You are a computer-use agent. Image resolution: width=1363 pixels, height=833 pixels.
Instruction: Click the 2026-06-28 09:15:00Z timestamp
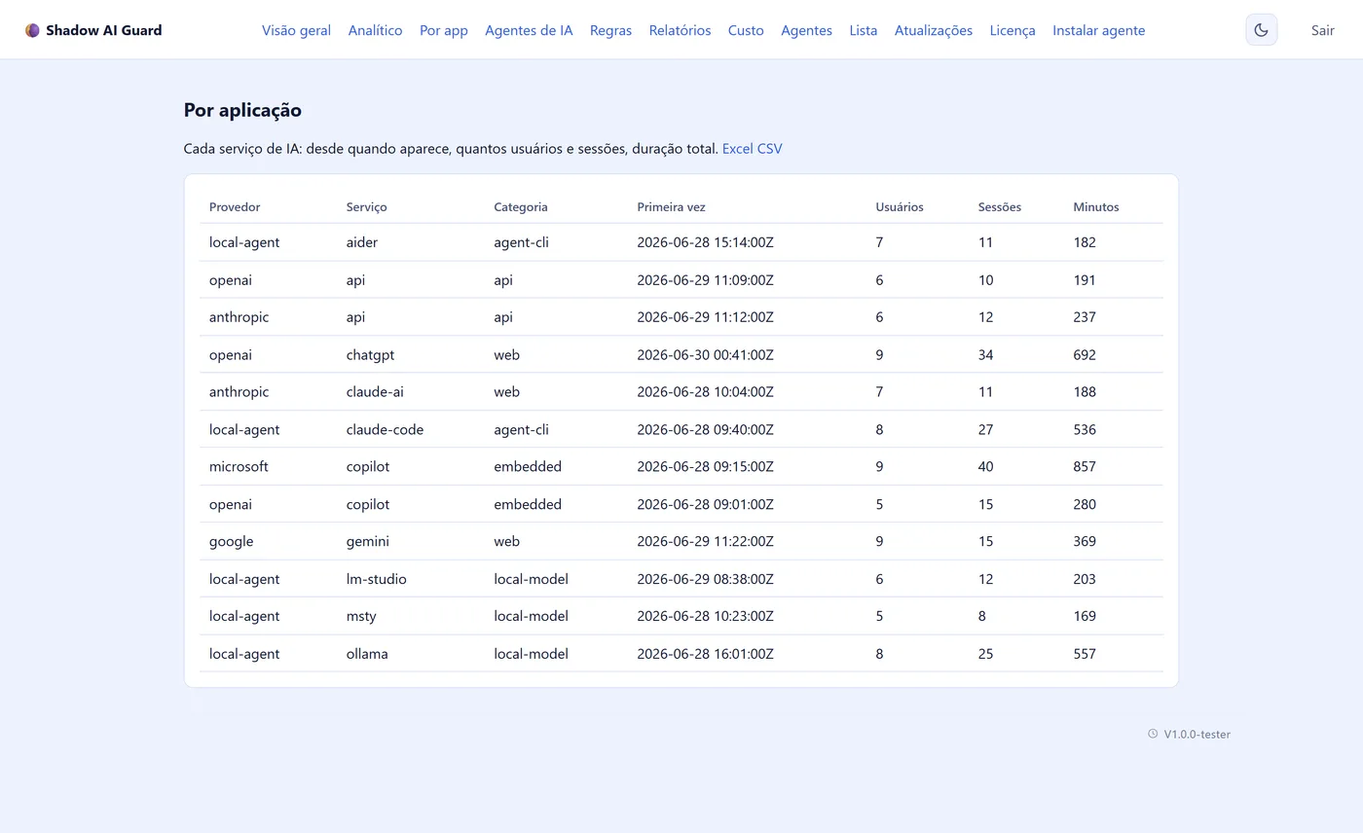(x=705, y=466)
